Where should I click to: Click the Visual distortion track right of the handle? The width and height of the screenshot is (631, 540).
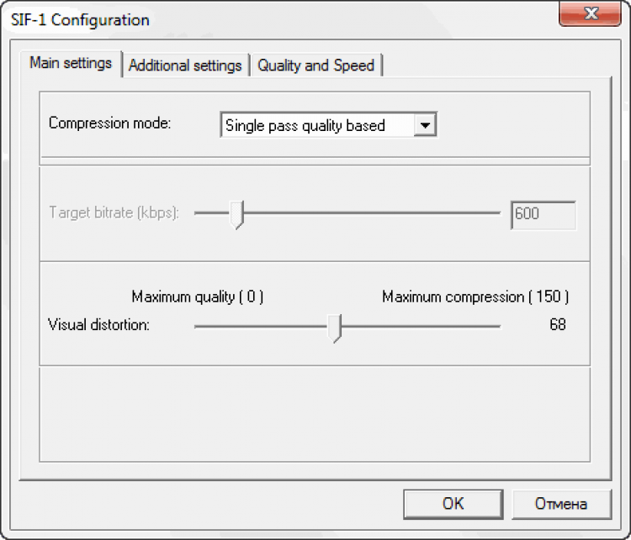click(x=421, y=325)
